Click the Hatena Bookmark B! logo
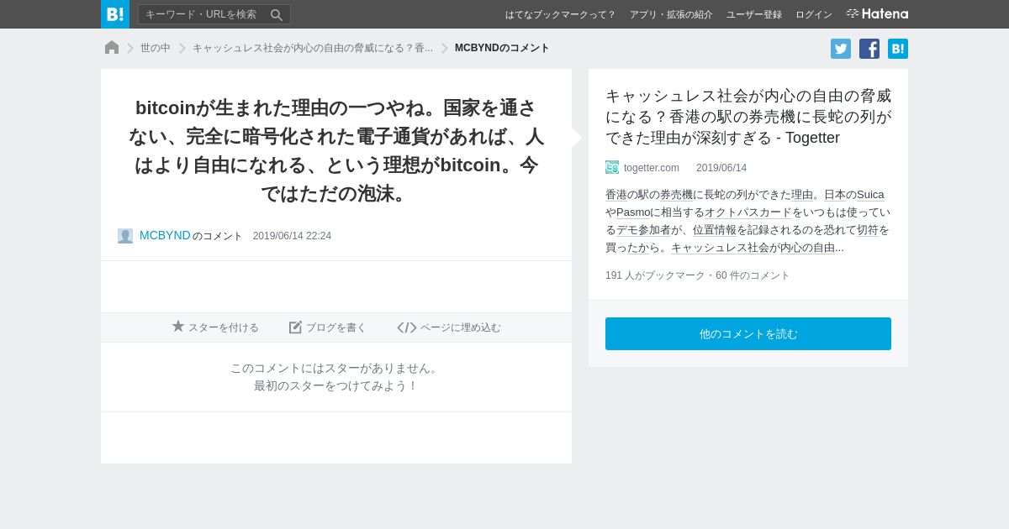The height and width of the screenshot is (529, 1009). (x=115, y=14)
